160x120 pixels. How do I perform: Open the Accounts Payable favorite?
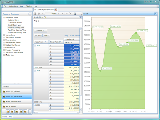pyautogui.click(x=17, y=91)
